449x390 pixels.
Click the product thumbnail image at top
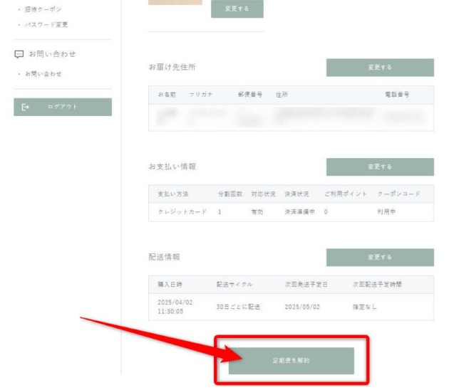click(x=175, y=3)
